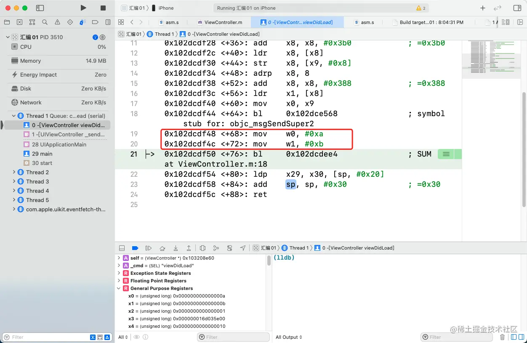Expand Thread 4
Image resolution: width=527 pixels, height=343 pixels.
click(x=14, y=191)
